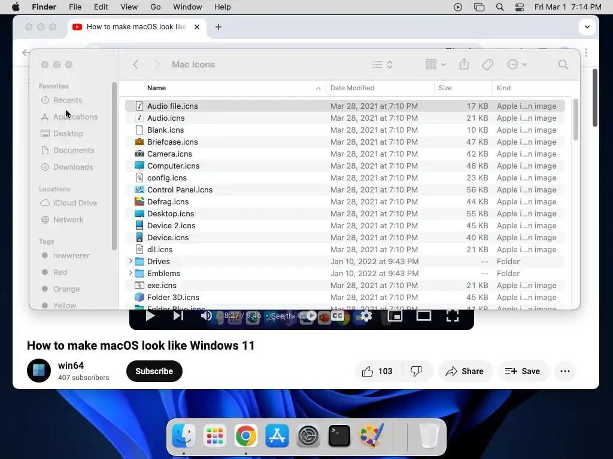
Task: Select the Orange tag in sidebar
Action: coord(66,289)
